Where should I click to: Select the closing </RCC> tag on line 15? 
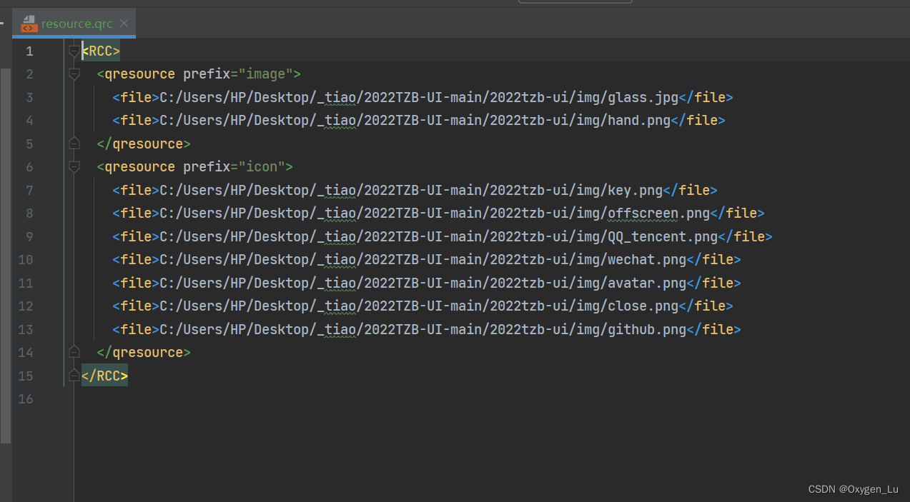[x=104, y=375]
